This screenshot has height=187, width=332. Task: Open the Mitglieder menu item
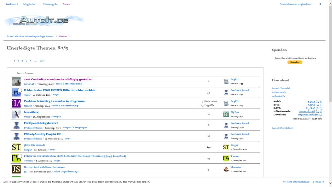click(x=30, y=4)
